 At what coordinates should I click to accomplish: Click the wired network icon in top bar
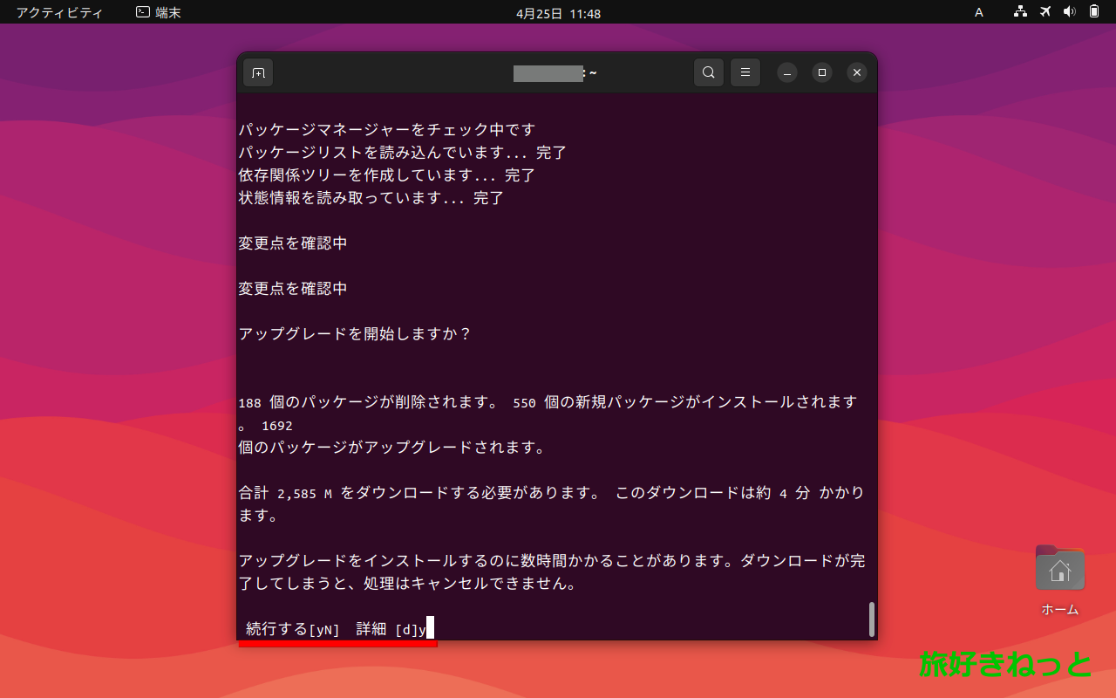[1020, 12]
